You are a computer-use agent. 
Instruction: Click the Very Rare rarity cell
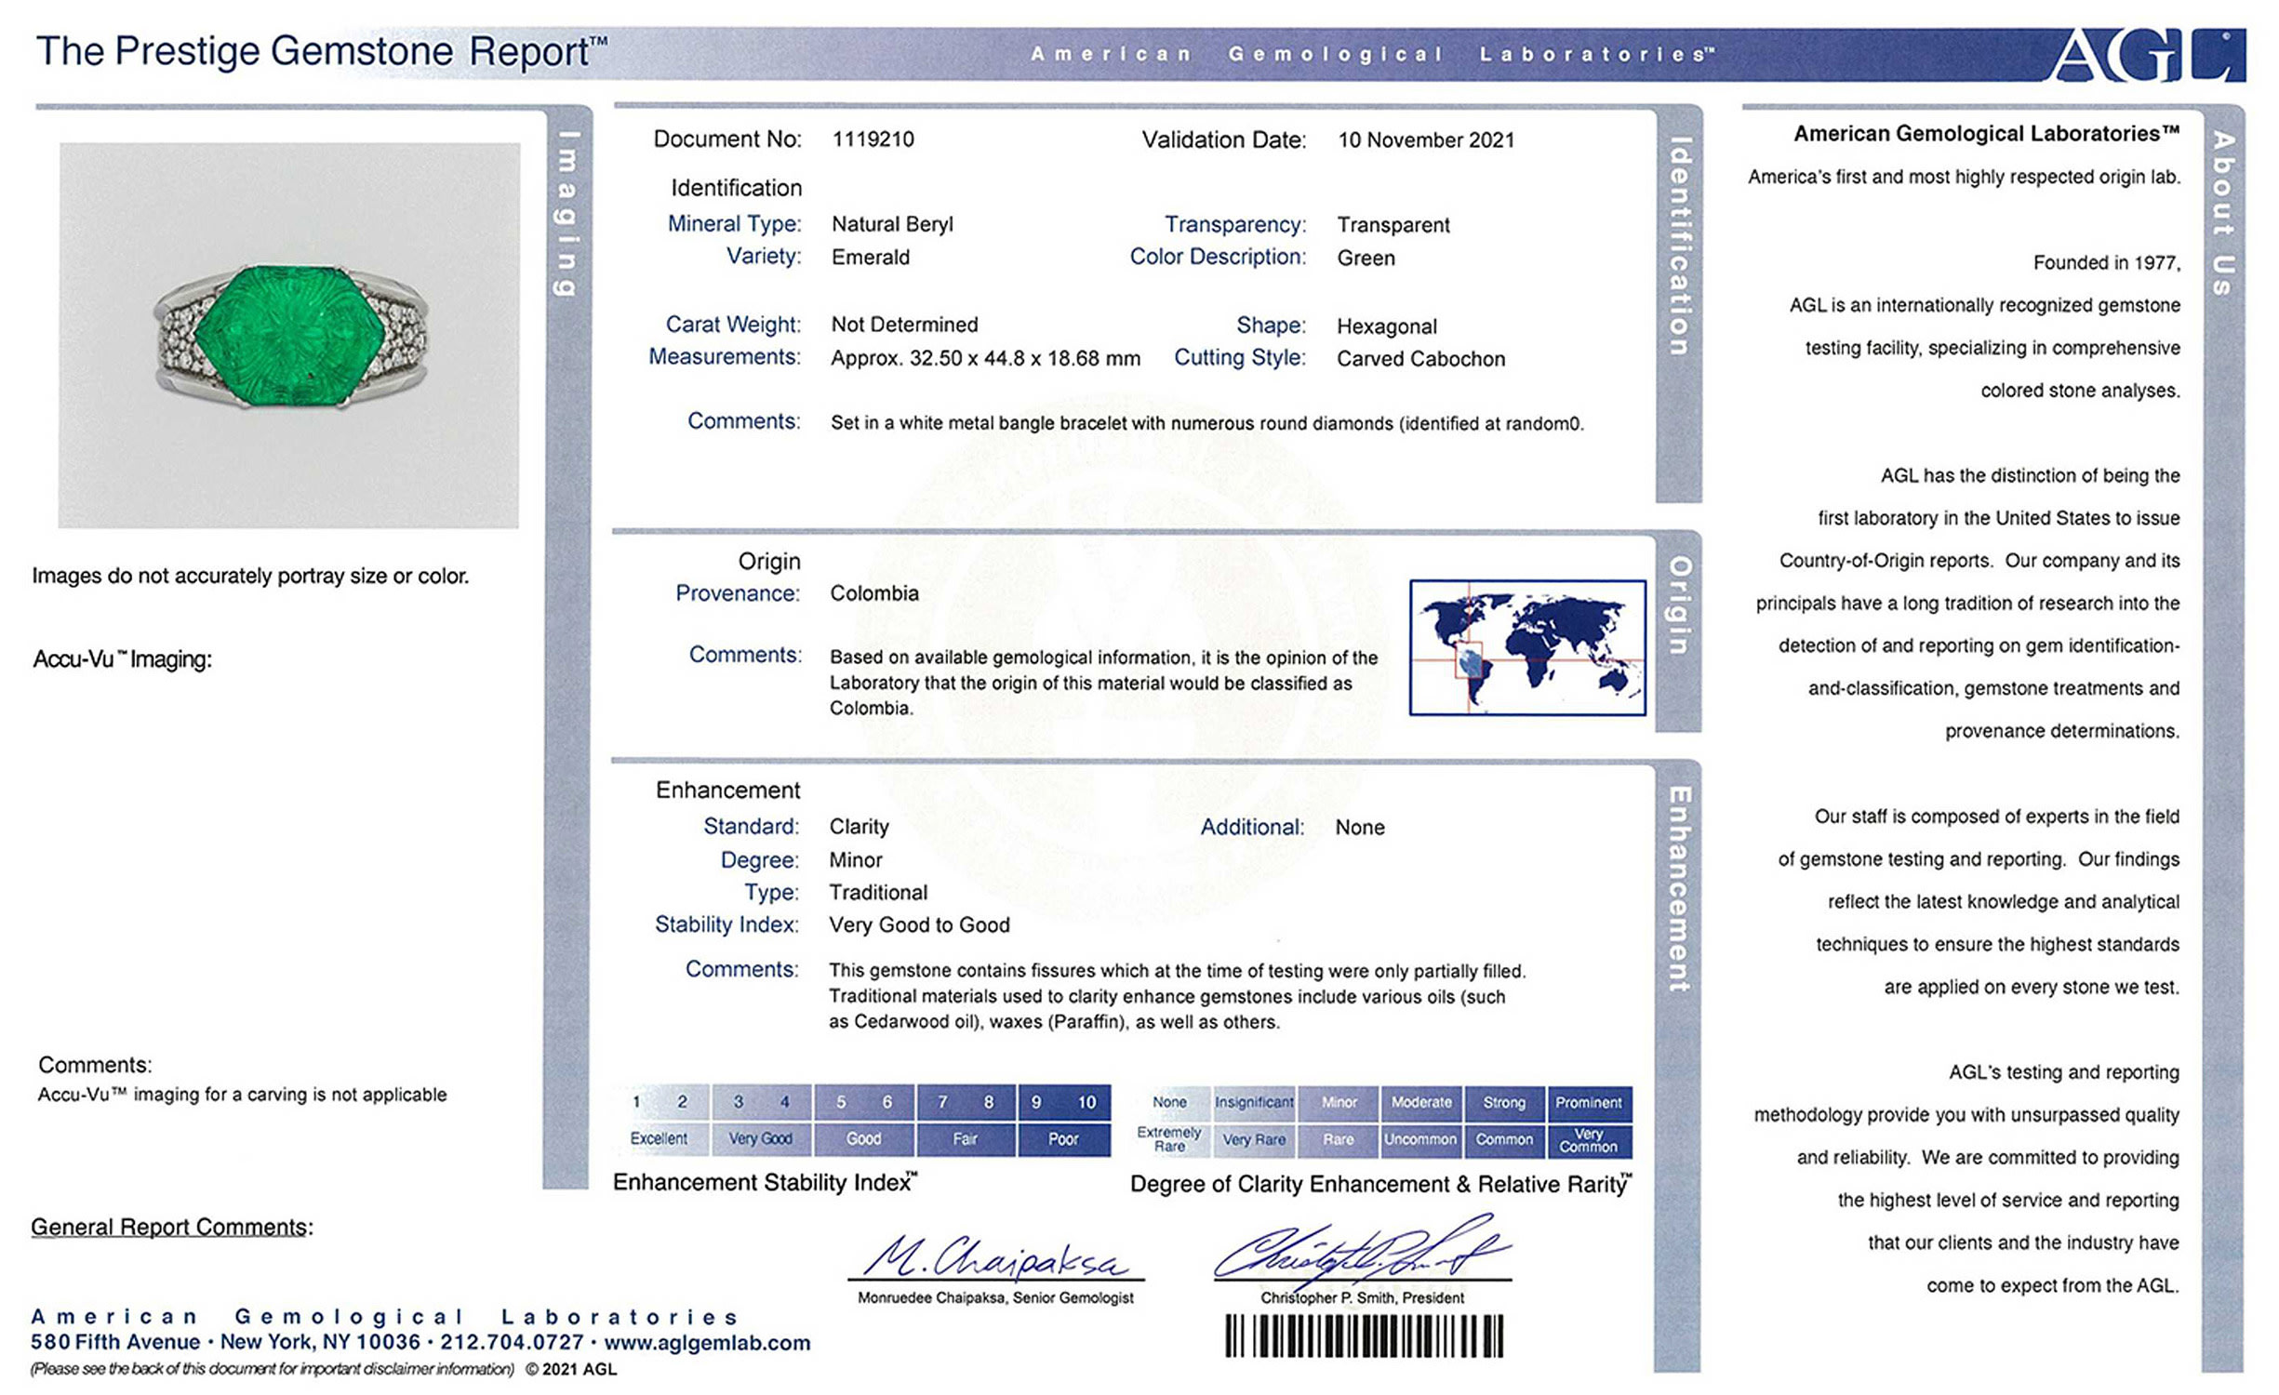coord(1254,1139)
